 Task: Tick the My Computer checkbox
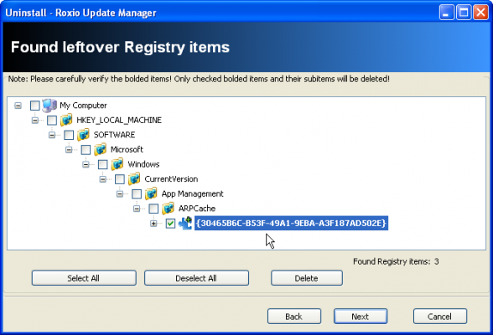[x=35, y=106]
